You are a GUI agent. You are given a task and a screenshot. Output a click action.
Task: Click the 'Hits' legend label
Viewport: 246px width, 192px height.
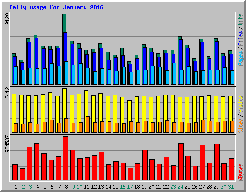click(241, 20)
